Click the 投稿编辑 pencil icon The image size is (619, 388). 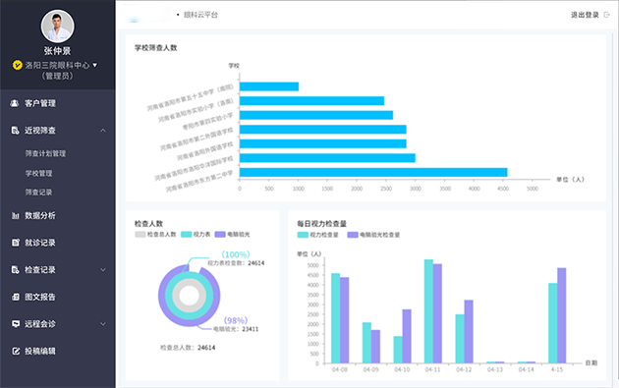15,351
